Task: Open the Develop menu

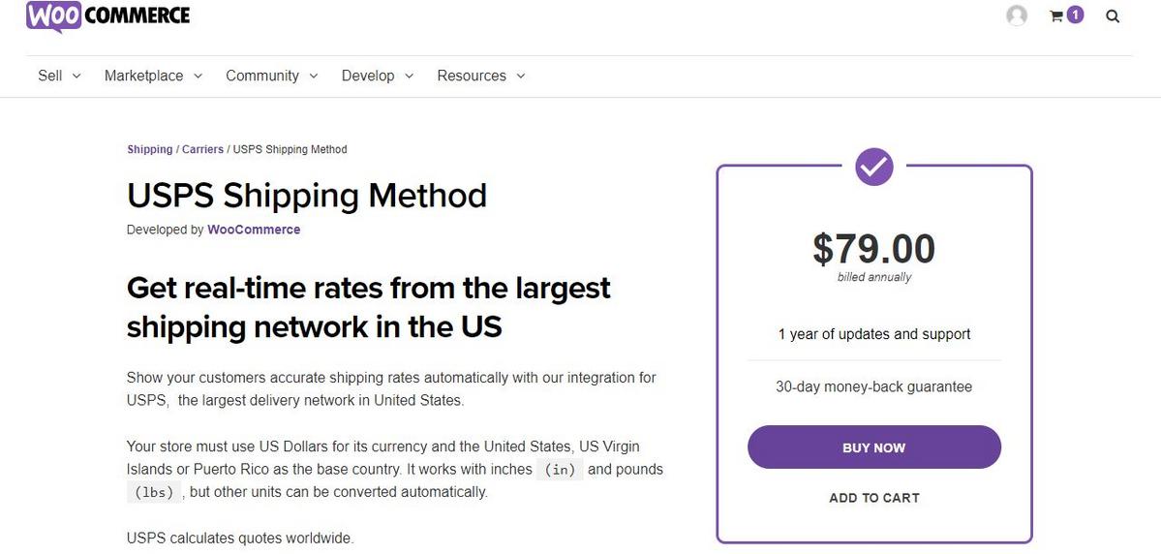Action: [x=377, y=76]
